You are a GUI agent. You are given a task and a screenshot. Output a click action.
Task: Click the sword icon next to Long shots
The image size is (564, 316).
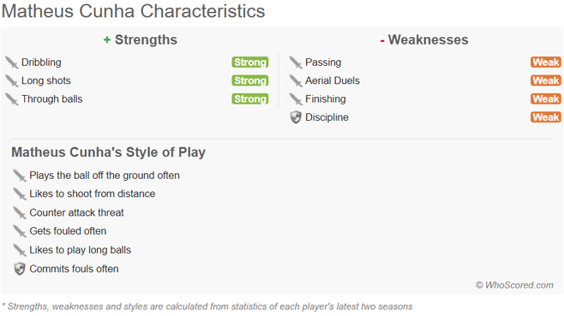tap(11, 80)
